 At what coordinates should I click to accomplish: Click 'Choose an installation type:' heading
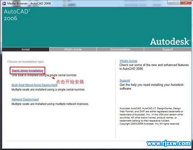pyautogui.click(x=25, y=62)
